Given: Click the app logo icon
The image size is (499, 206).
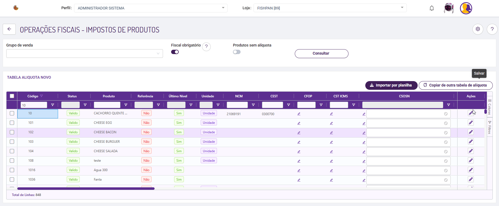Looking at the screenshot, I should point(16,8).
